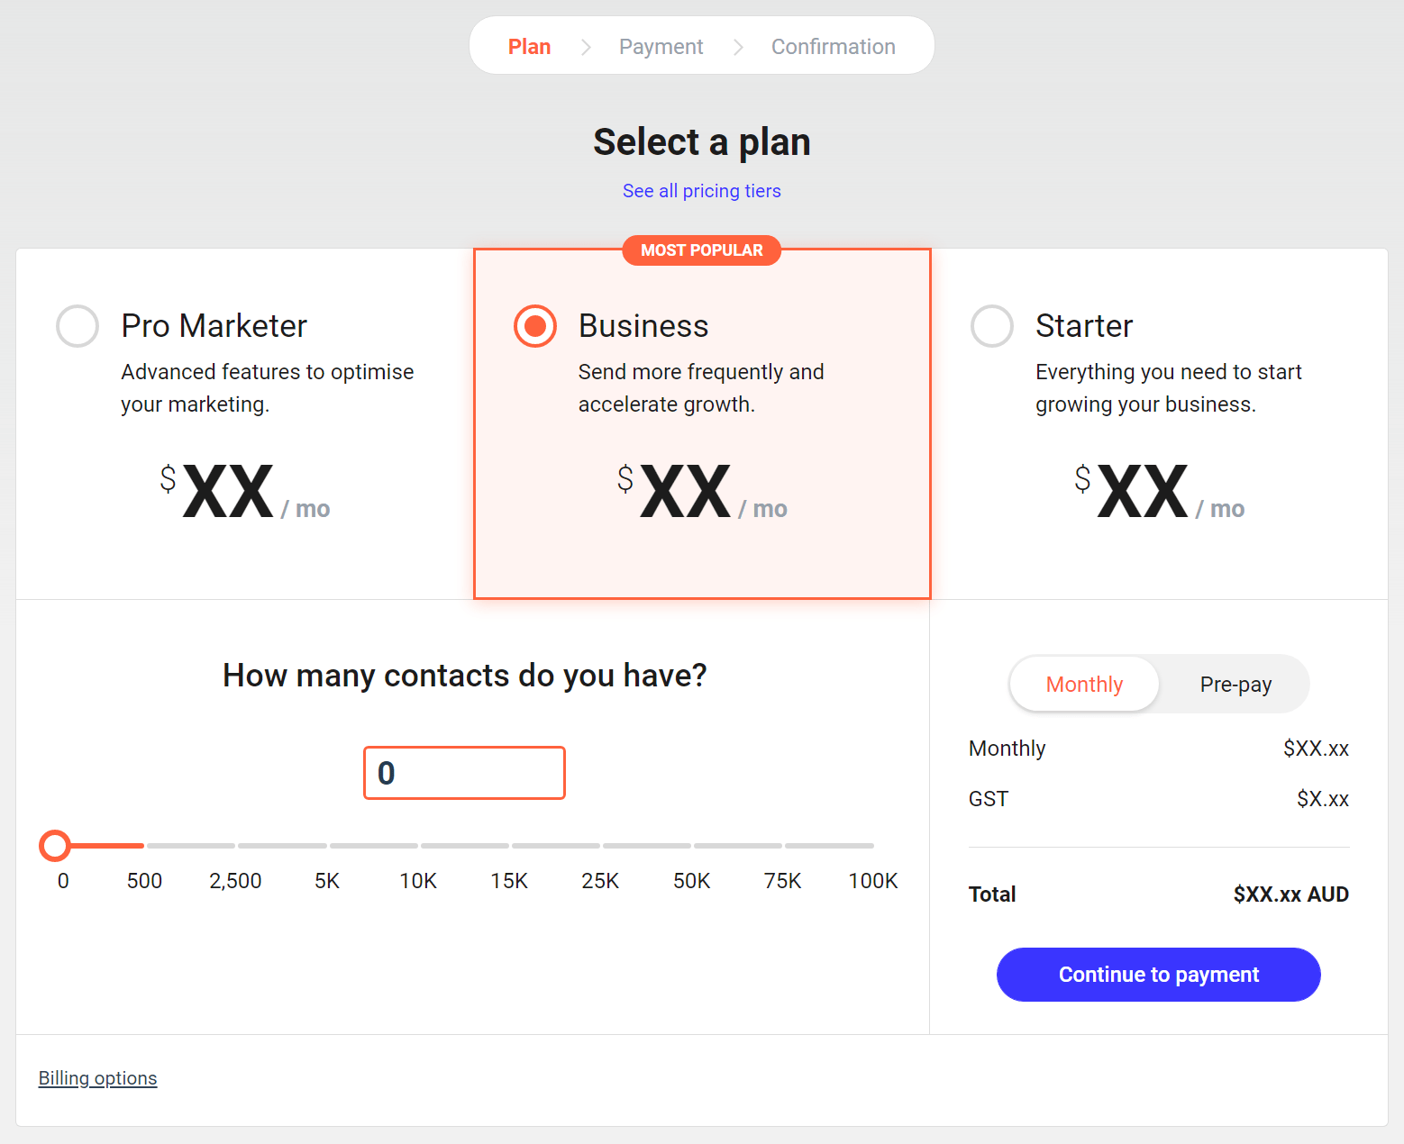This screenshot has width=1404, height=1144.
Task: Click the 10K label under the slider
Action: point(417,880)
